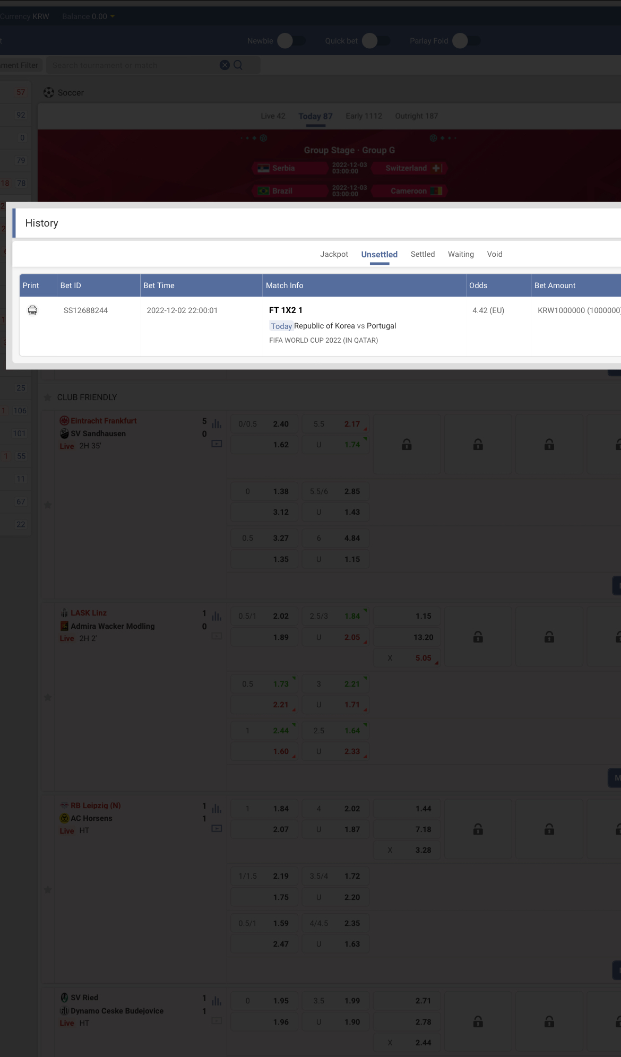Click Switzerland flag in Group G banner
Screen dimensions: 621x1057
[x=436, y=168]
